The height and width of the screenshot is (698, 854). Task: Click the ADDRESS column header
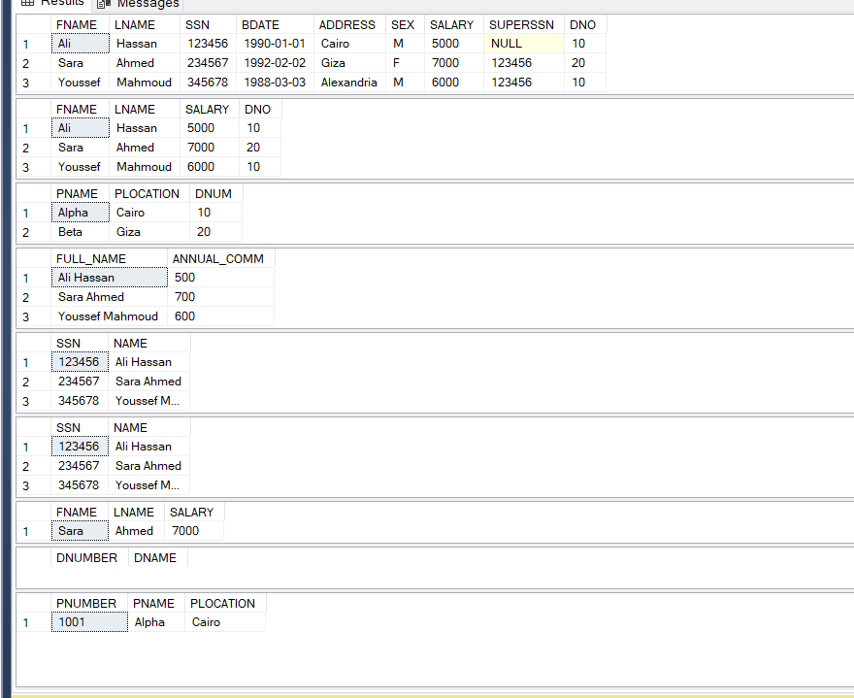[x=347, y=24]
